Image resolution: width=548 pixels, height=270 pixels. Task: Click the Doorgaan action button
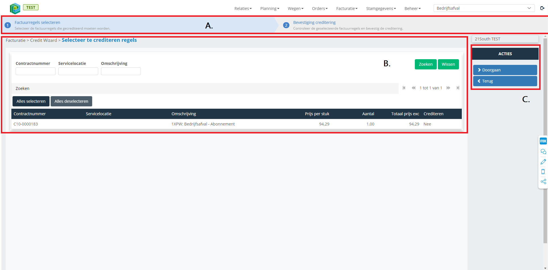click(x=505, y=70)
